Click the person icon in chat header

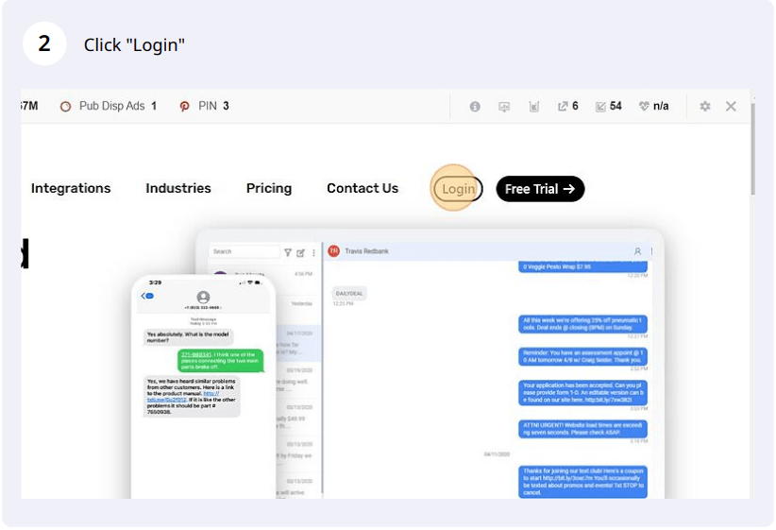(637, 251)
